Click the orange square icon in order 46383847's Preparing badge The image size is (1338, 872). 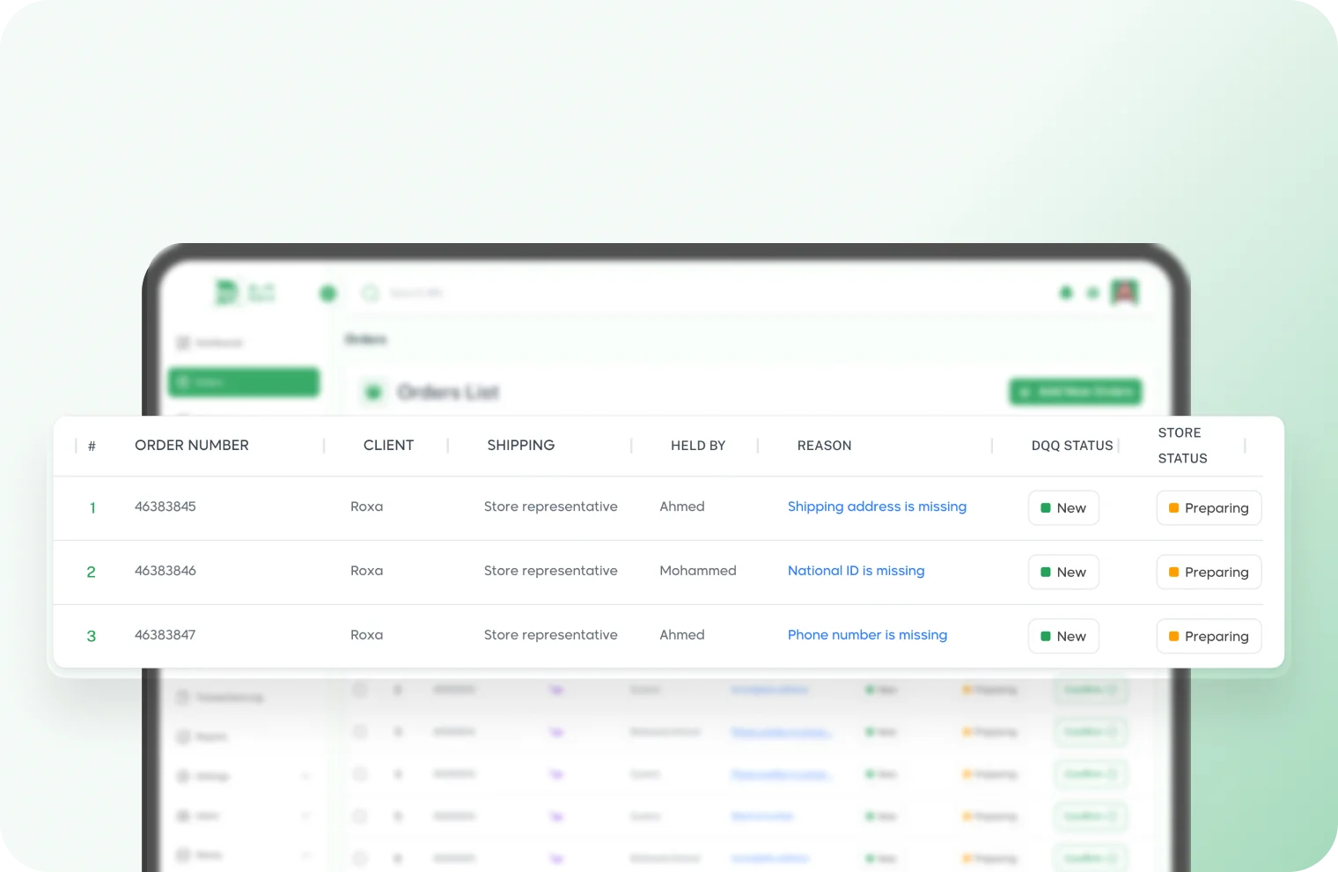tap(1173, 637)
